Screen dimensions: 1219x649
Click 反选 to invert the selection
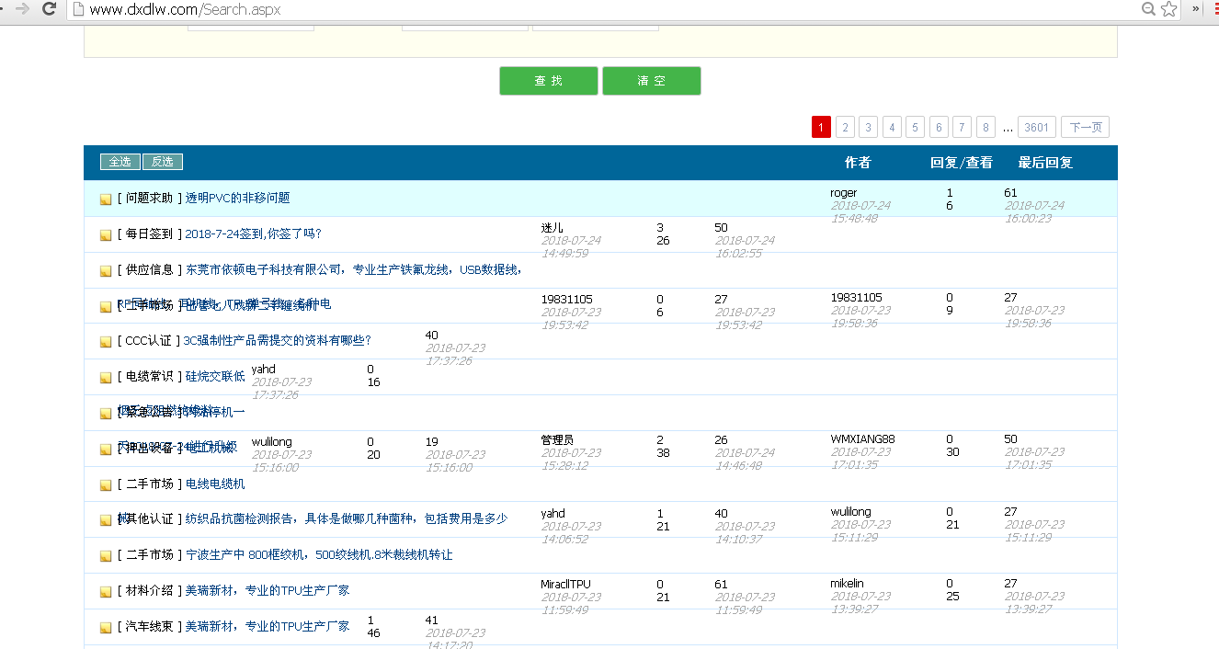click(x=162, y=161)
